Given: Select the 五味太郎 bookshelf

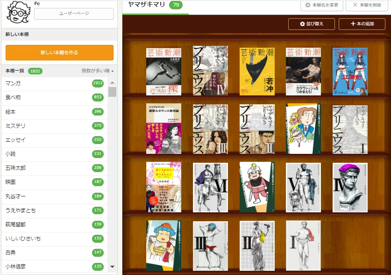Looking at the screenshot, I should click(x=55, y=168).
